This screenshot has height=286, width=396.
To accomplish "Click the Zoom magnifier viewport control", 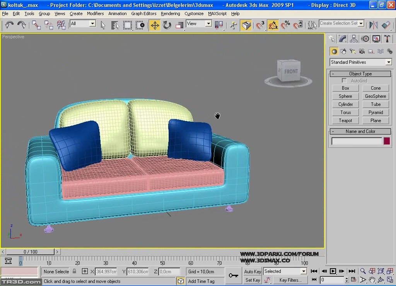I will tap(363, 271).
